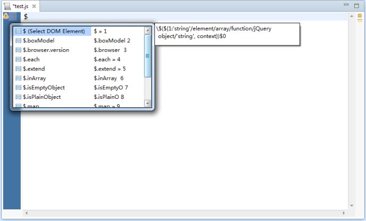Choose the $.isEmptyObject suggestion

click(43, 87)
